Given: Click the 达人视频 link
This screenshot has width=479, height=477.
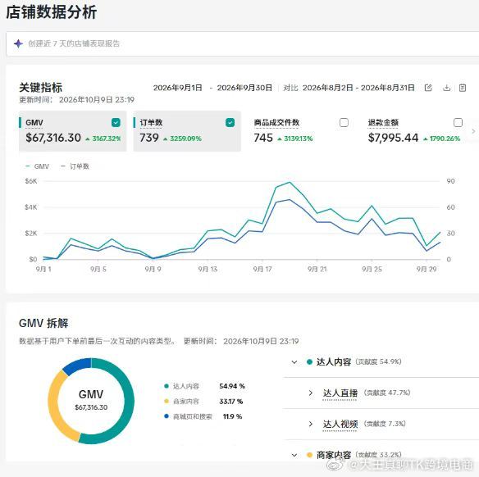Looking at the screenshot, I should pos(340,424).
